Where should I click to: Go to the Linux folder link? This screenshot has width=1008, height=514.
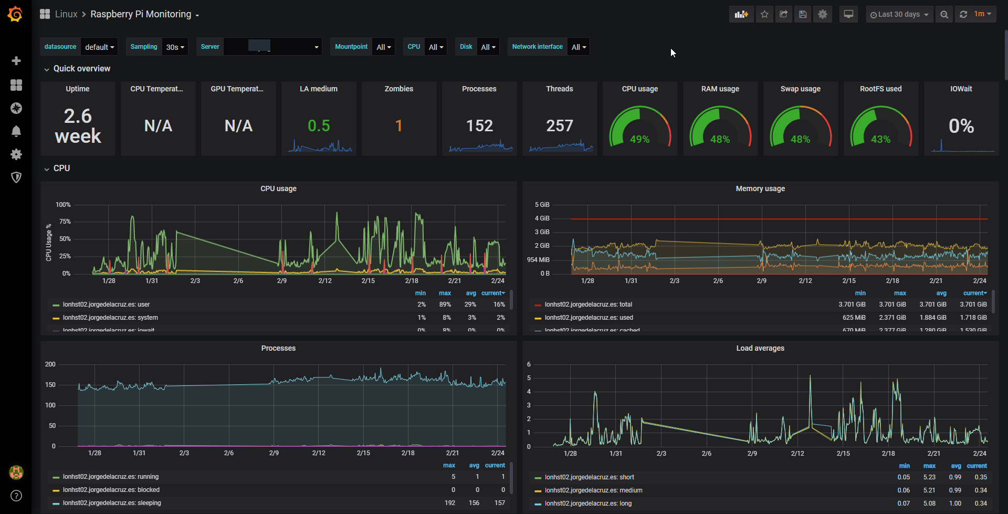point(66,14)
